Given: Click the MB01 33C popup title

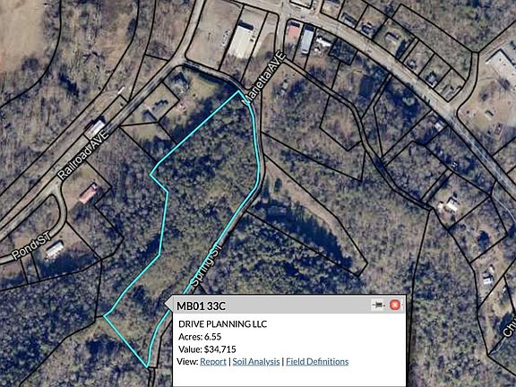Looking at the screenshot, I should click(x=201, y=306).
